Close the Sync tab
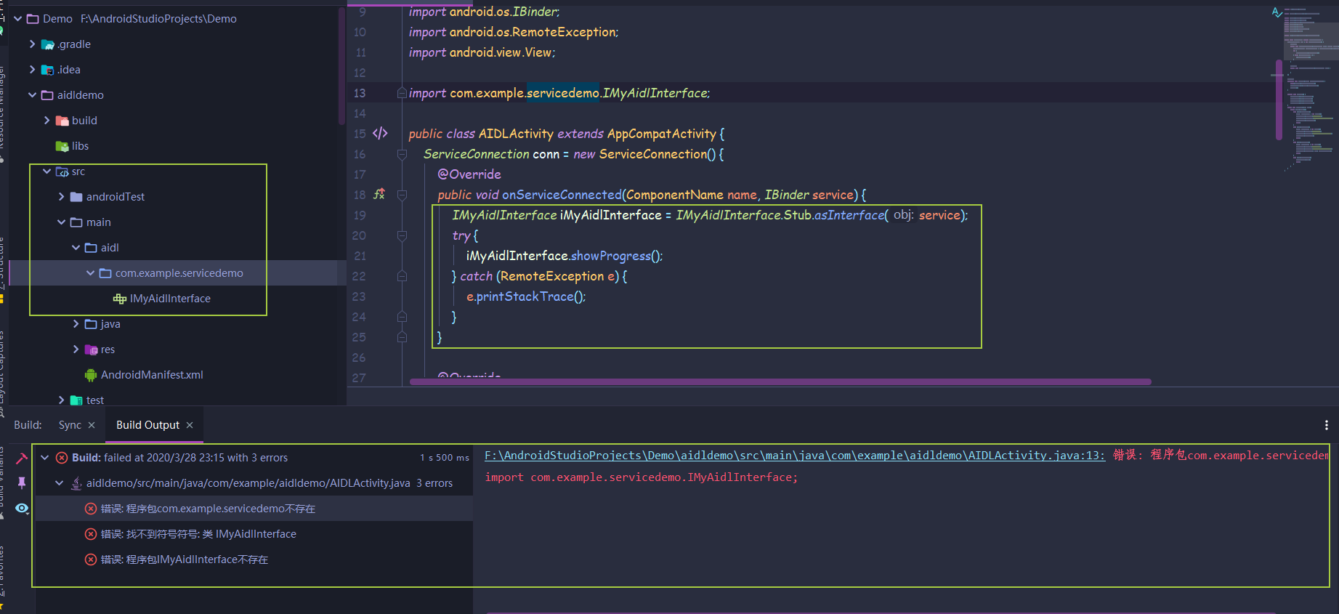The width and height of the screenshot is (1339, 614). 92,425
